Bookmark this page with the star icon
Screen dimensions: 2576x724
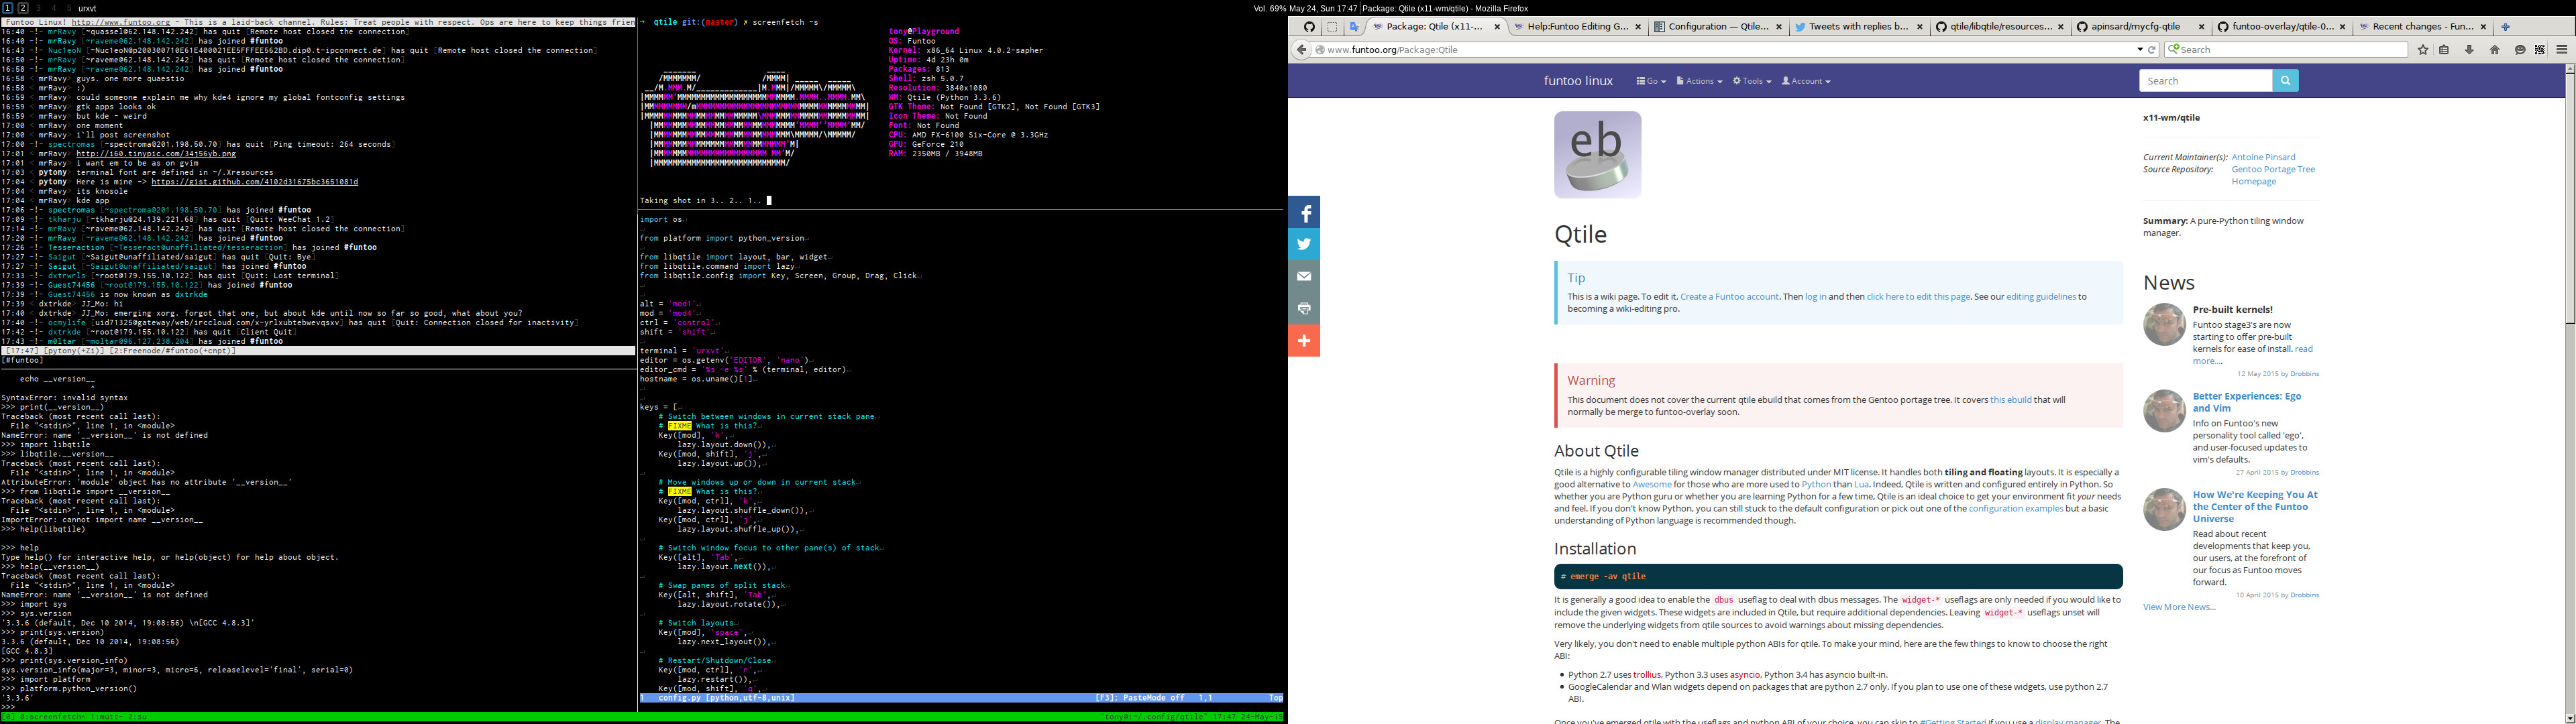click(2423, 50)
